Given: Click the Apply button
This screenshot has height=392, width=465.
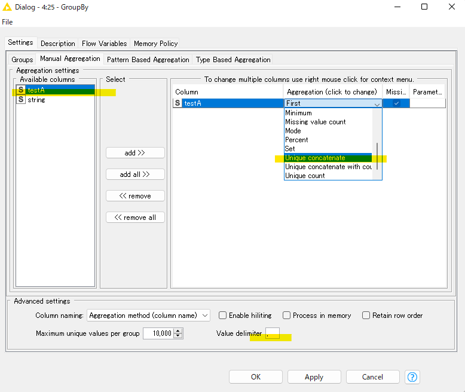Looking at the screenshot, I should click(314, 377).
